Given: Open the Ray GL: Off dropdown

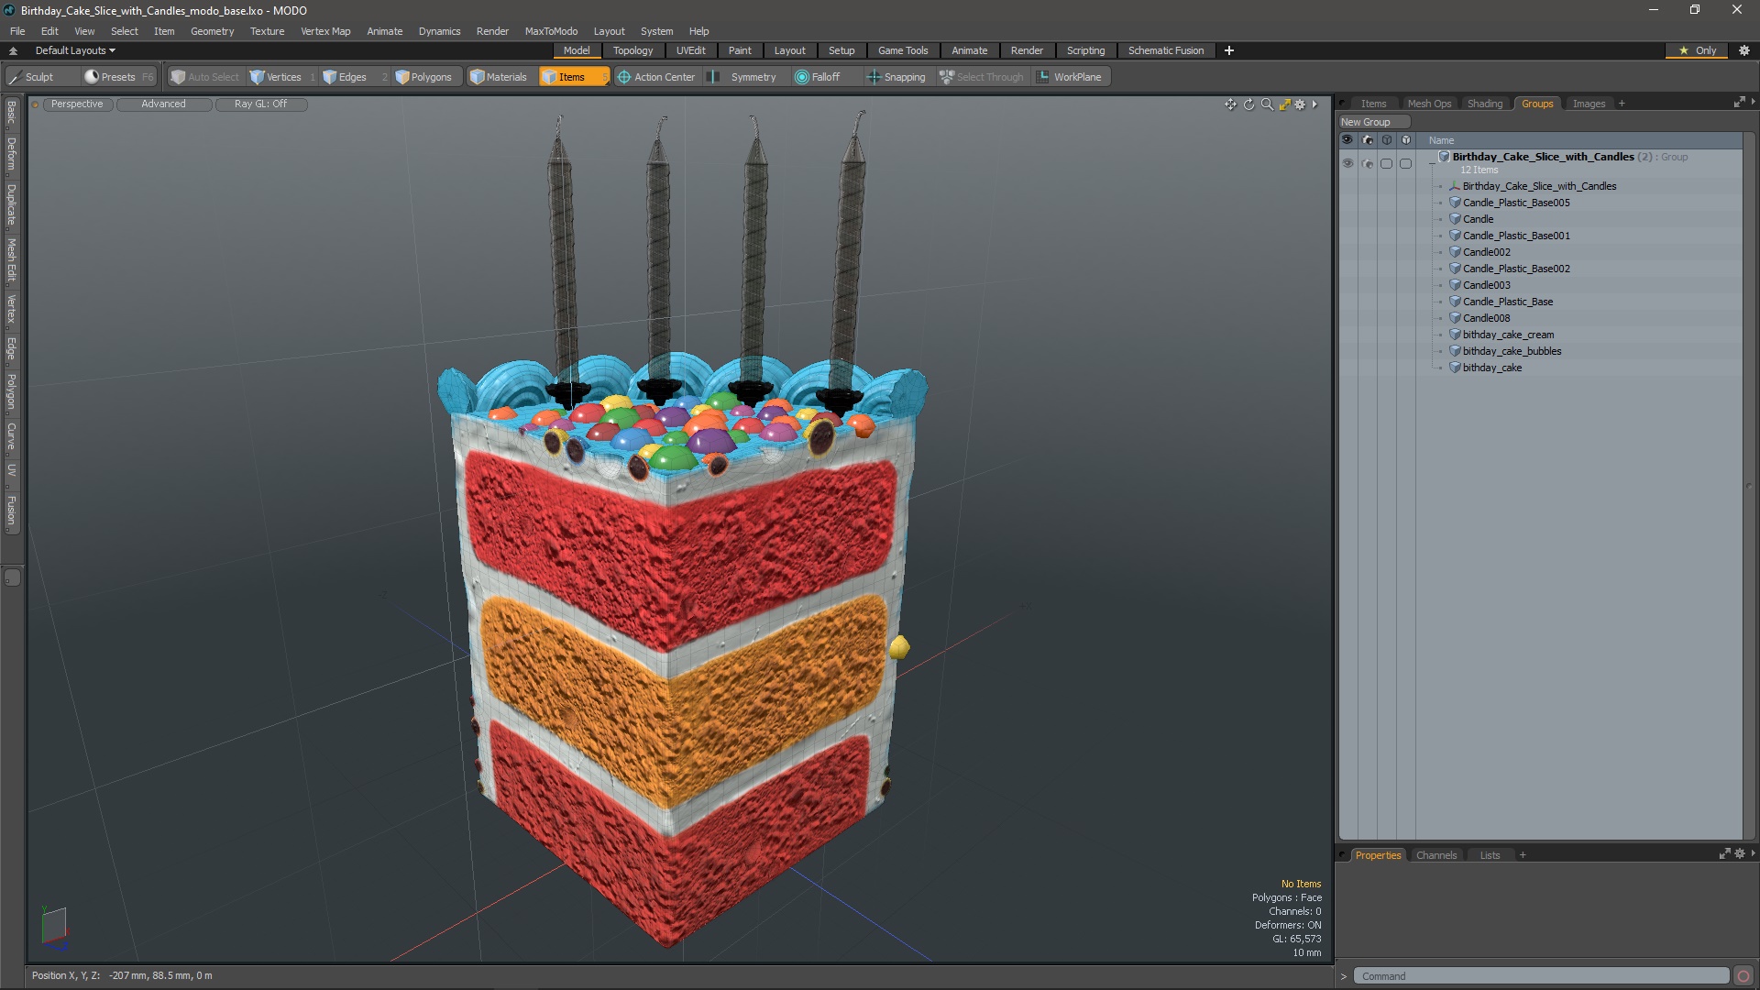Looking at the screenshot, I should point(260,104).
